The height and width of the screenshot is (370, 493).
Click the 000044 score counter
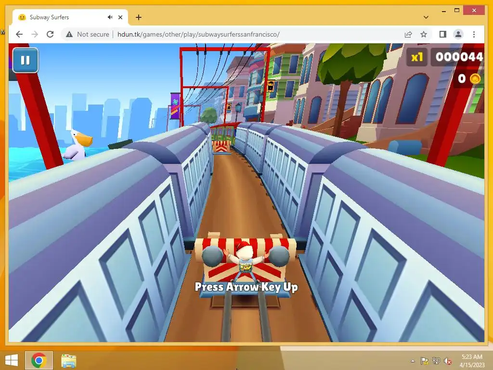click(x=459, y=57)
